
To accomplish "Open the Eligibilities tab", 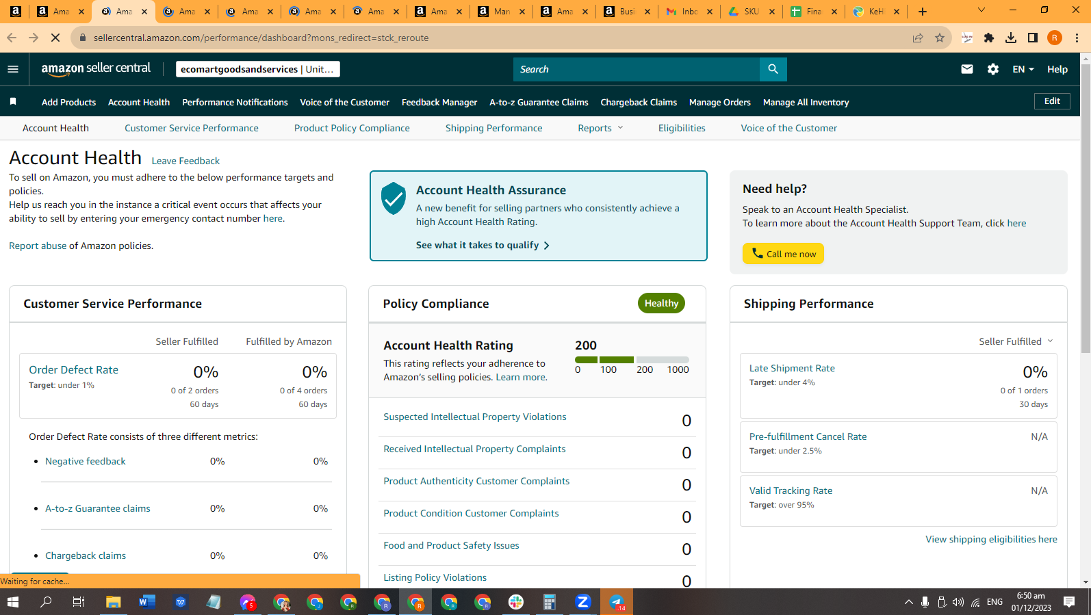I will (682, 128).
